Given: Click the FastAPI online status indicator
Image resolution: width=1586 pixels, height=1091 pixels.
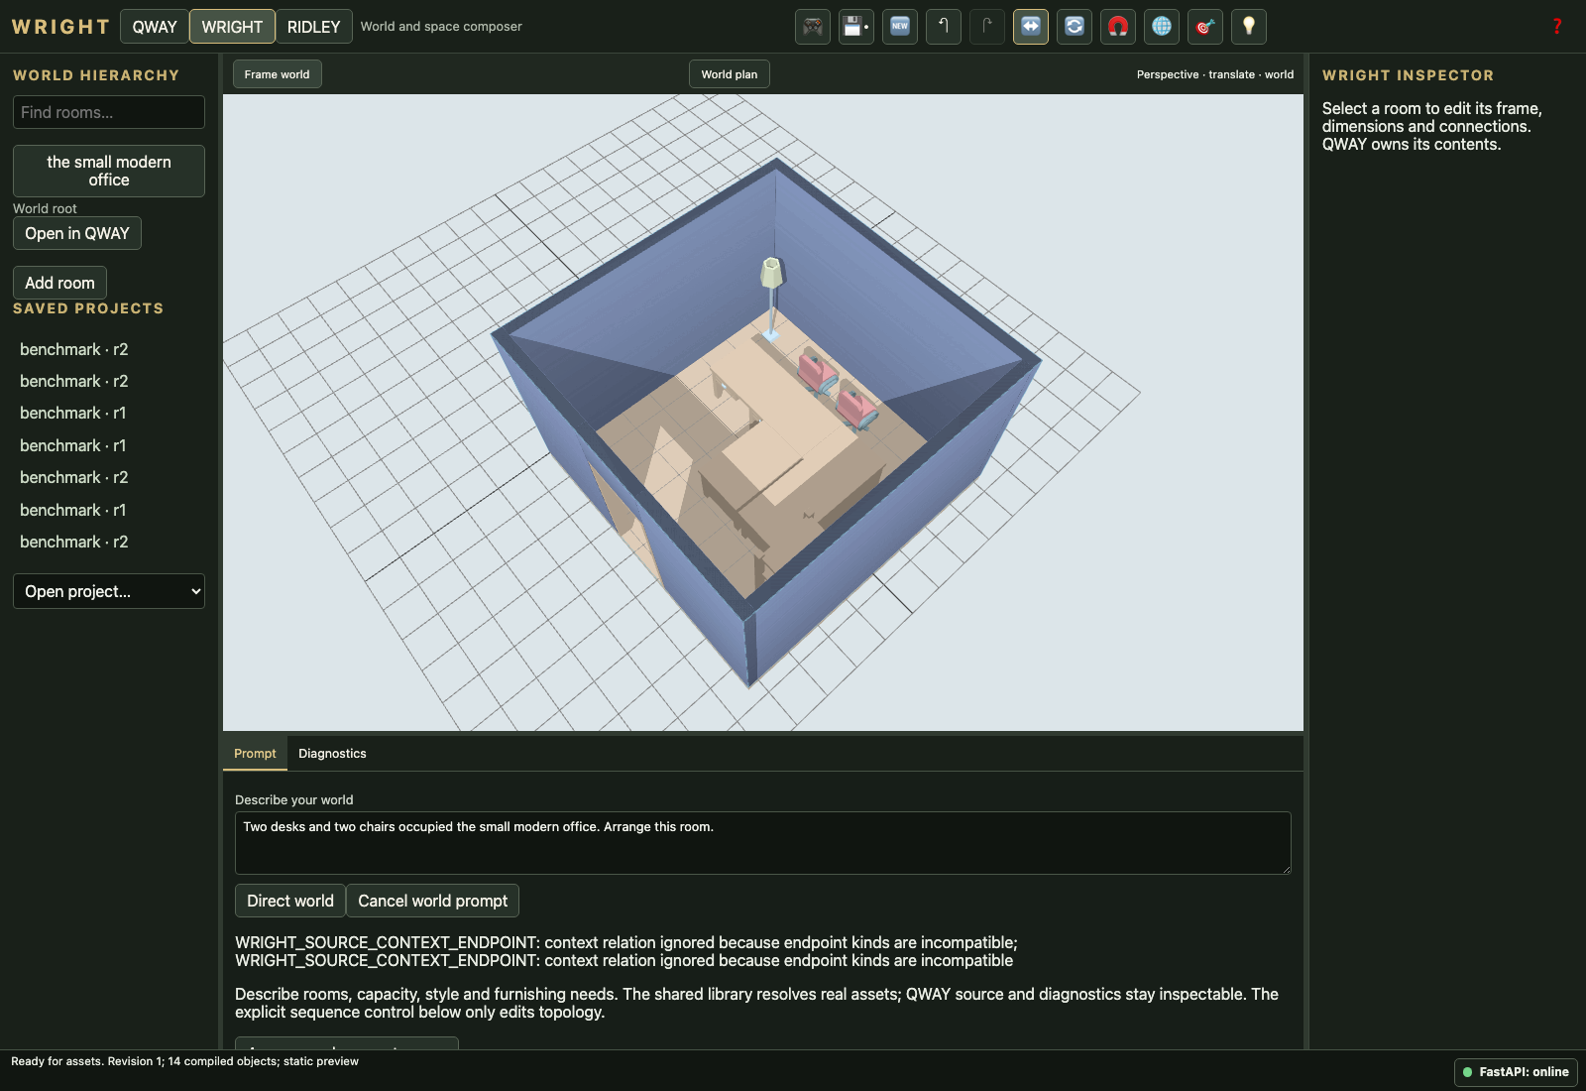Looking at the screenshot, I should coord(1516,1072).
